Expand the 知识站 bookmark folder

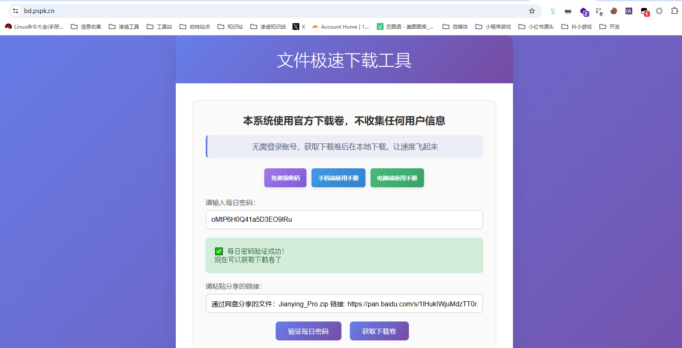230,27
